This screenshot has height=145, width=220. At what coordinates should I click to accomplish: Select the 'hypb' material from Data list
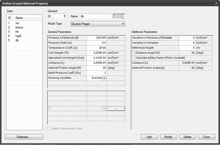coord(18,36)
